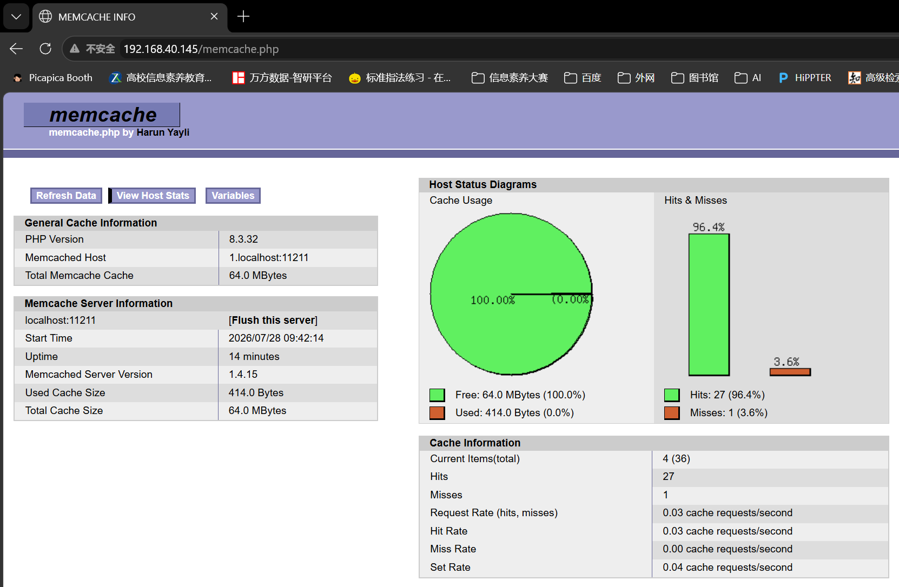Open the Harun Yayli author link
899x587 pixels.
pos(163,132)
